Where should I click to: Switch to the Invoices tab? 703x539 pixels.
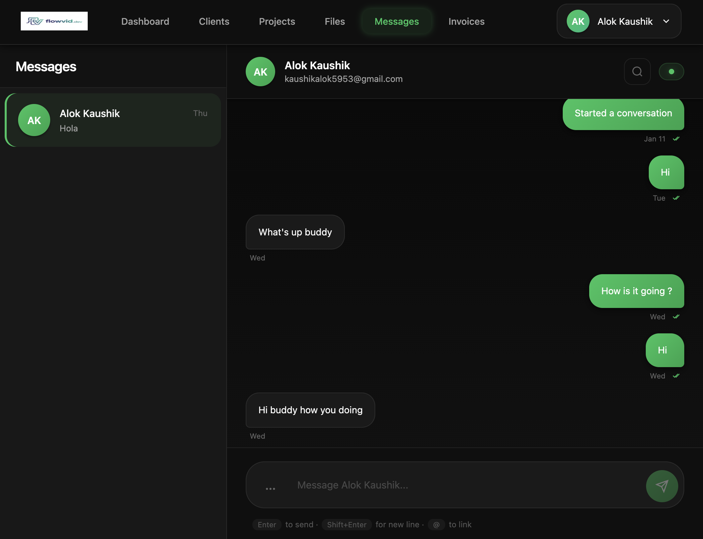coord(466,21)
